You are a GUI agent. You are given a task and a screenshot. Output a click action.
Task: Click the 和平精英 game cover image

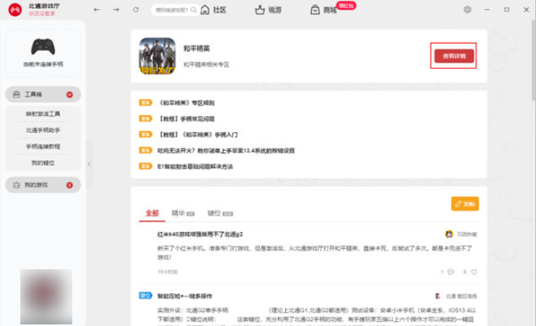point(158,56)
